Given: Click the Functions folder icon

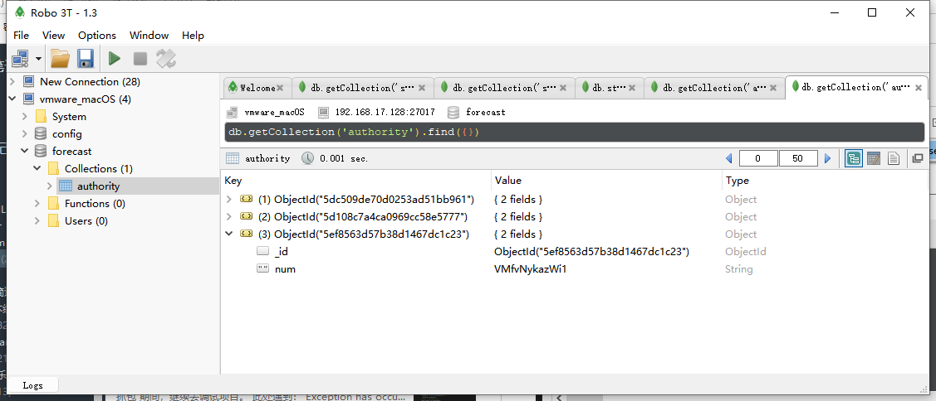Looking at the screenshot, I should point(54,203).
